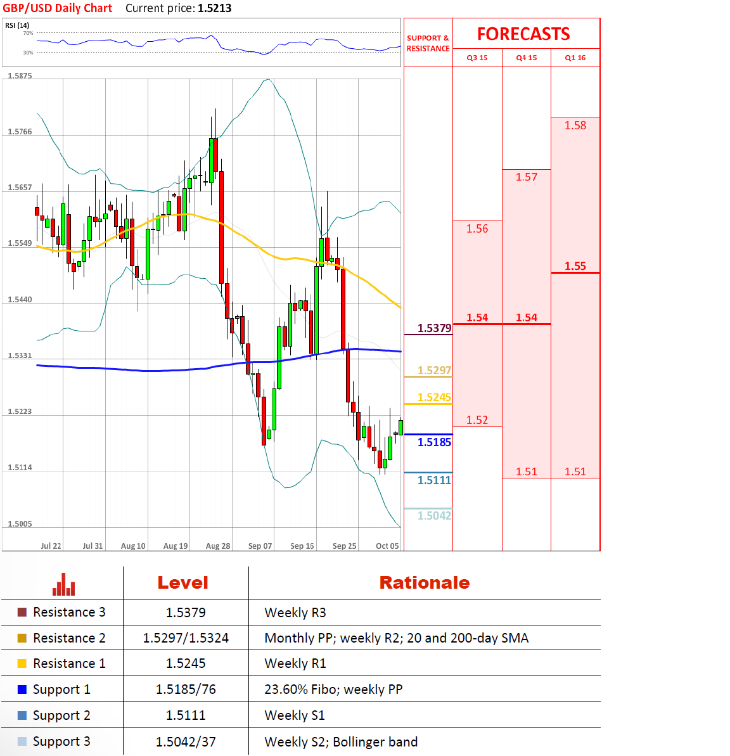Image resolution: width=730 pixels, height=756 pixels.
Task: Click the Resistance 2 gold color swatch
Action: 22,638
